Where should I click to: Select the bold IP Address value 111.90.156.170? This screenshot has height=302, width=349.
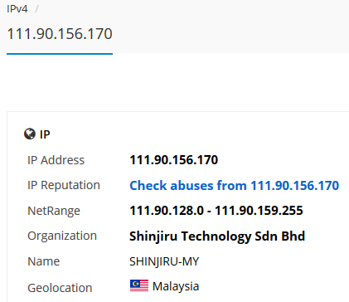pos(174,160)
